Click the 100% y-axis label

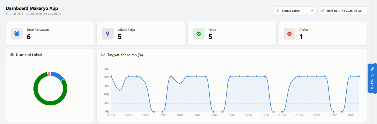pos(106,69)
